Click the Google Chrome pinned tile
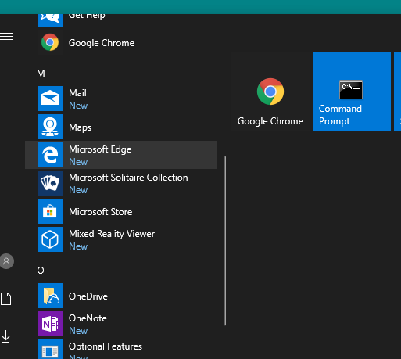 (270, 92)
